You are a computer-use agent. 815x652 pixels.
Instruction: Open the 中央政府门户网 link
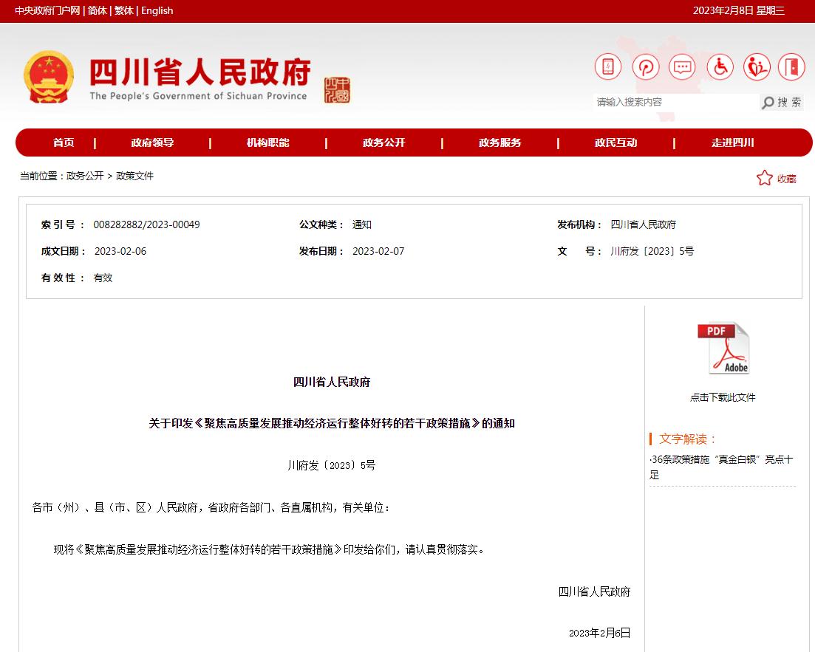coord(47,10)
